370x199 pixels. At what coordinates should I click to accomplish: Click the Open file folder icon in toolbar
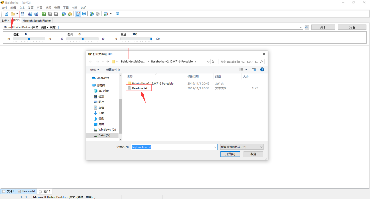(13, 14)
